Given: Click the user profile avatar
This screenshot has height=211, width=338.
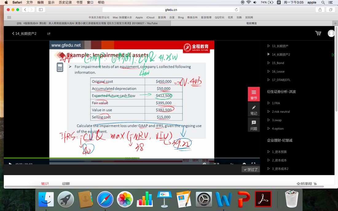Looking at the screenshot, I should pyautogui.click(x=331, y=33).
